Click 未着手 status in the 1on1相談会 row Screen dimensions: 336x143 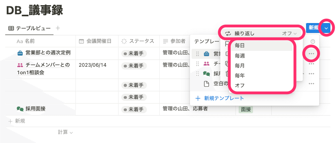tap(134, 66)
